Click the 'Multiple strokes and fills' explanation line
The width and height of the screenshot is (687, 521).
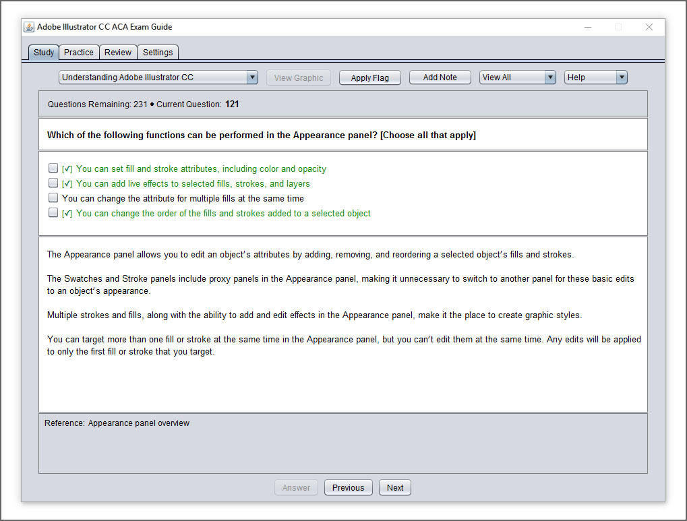(314, 315)
